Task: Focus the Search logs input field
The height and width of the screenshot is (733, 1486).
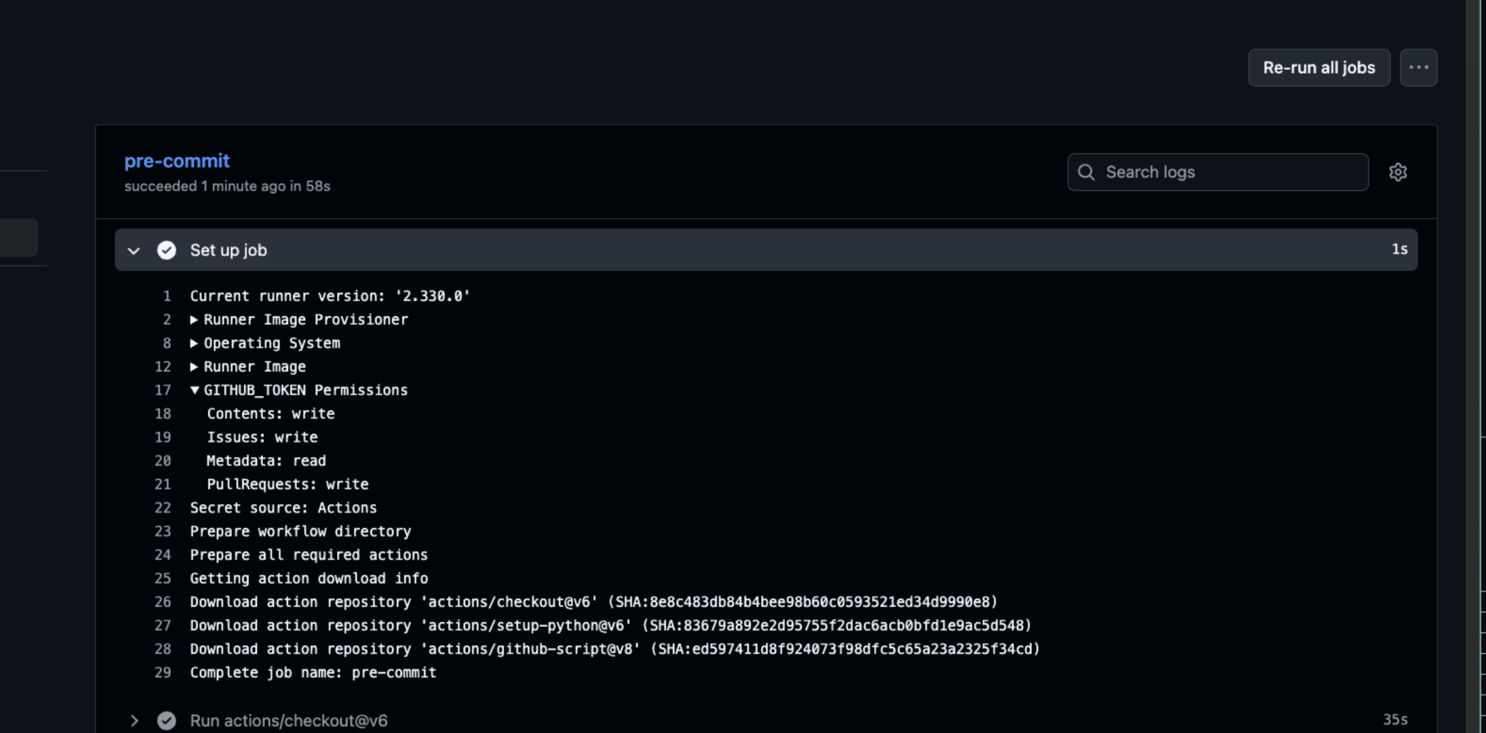Action: tap(1227, 172)
